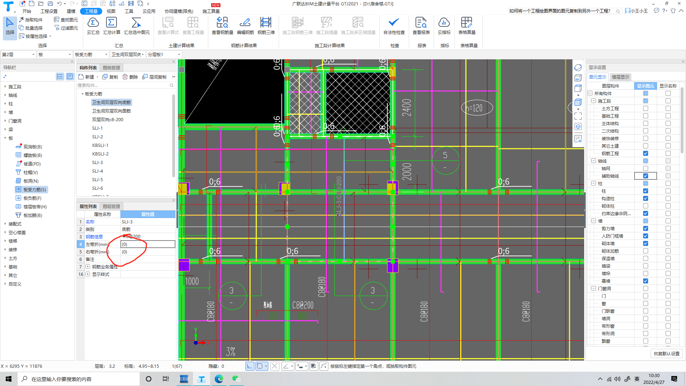Toggle 钢筋工程 display checkbox
This screenshot has width=686, height=386.
pyautogui.click(x=645, y=153)
